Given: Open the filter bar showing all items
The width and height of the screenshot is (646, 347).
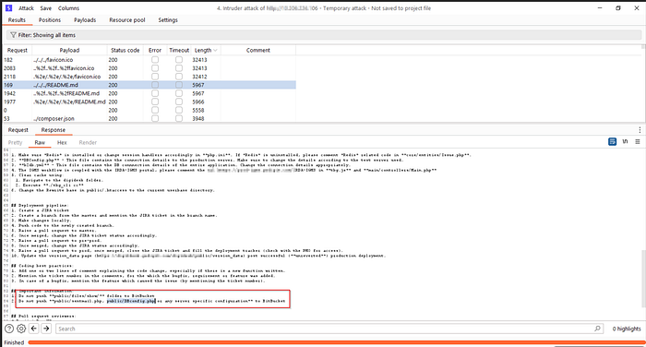Looking at the screenshot, I should pos(323,35).
